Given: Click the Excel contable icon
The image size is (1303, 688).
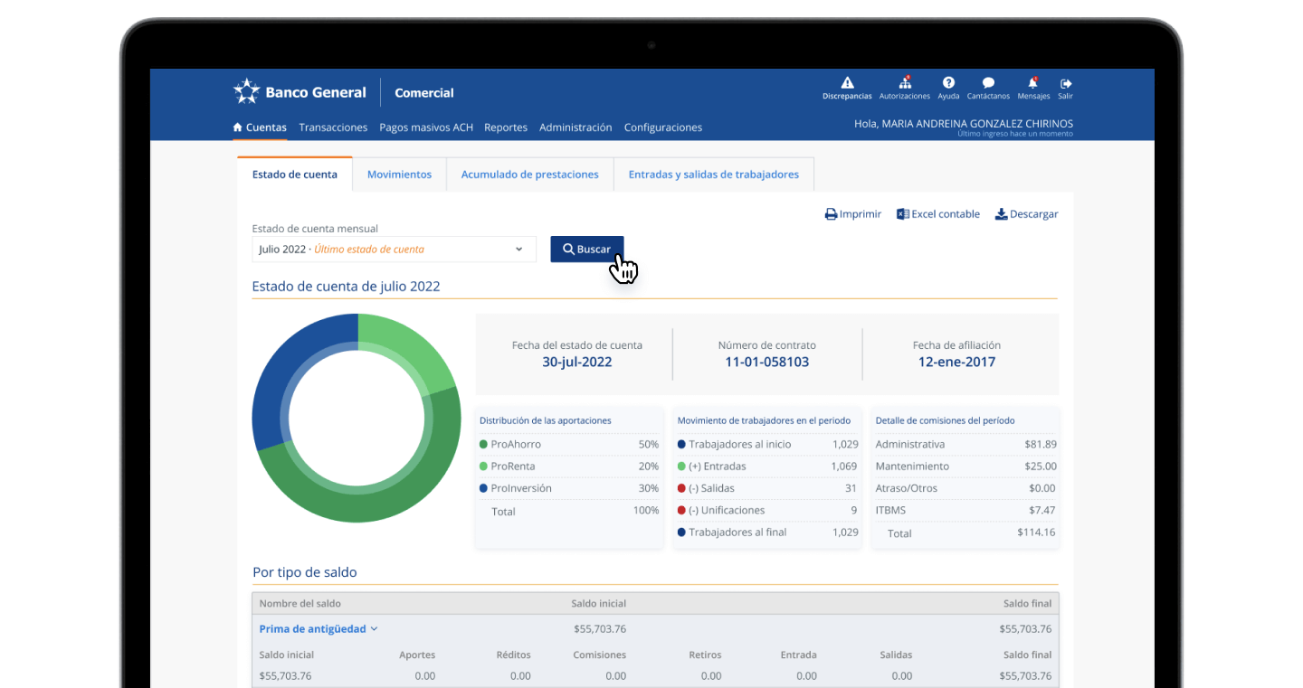Looking at the screenshot, I should point(902,214).
